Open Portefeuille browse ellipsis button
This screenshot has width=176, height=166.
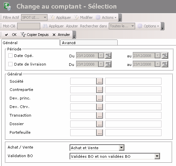click(100, 133)
